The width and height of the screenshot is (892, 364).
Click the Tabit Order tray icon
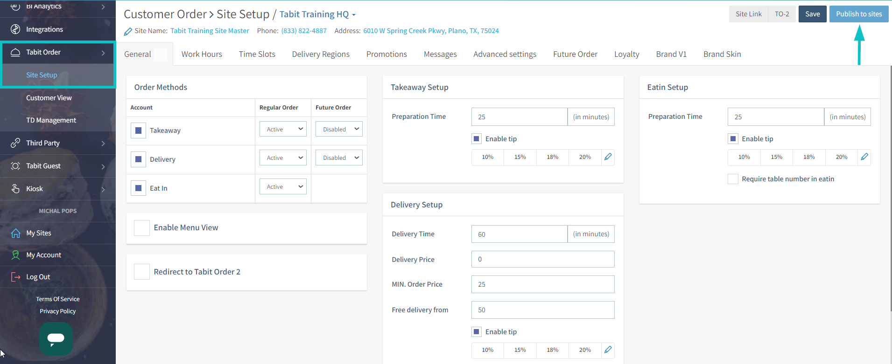(15, 52)
